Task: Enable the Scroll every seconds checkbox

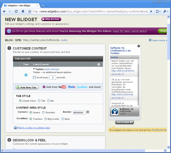Action: coord(34,77)
